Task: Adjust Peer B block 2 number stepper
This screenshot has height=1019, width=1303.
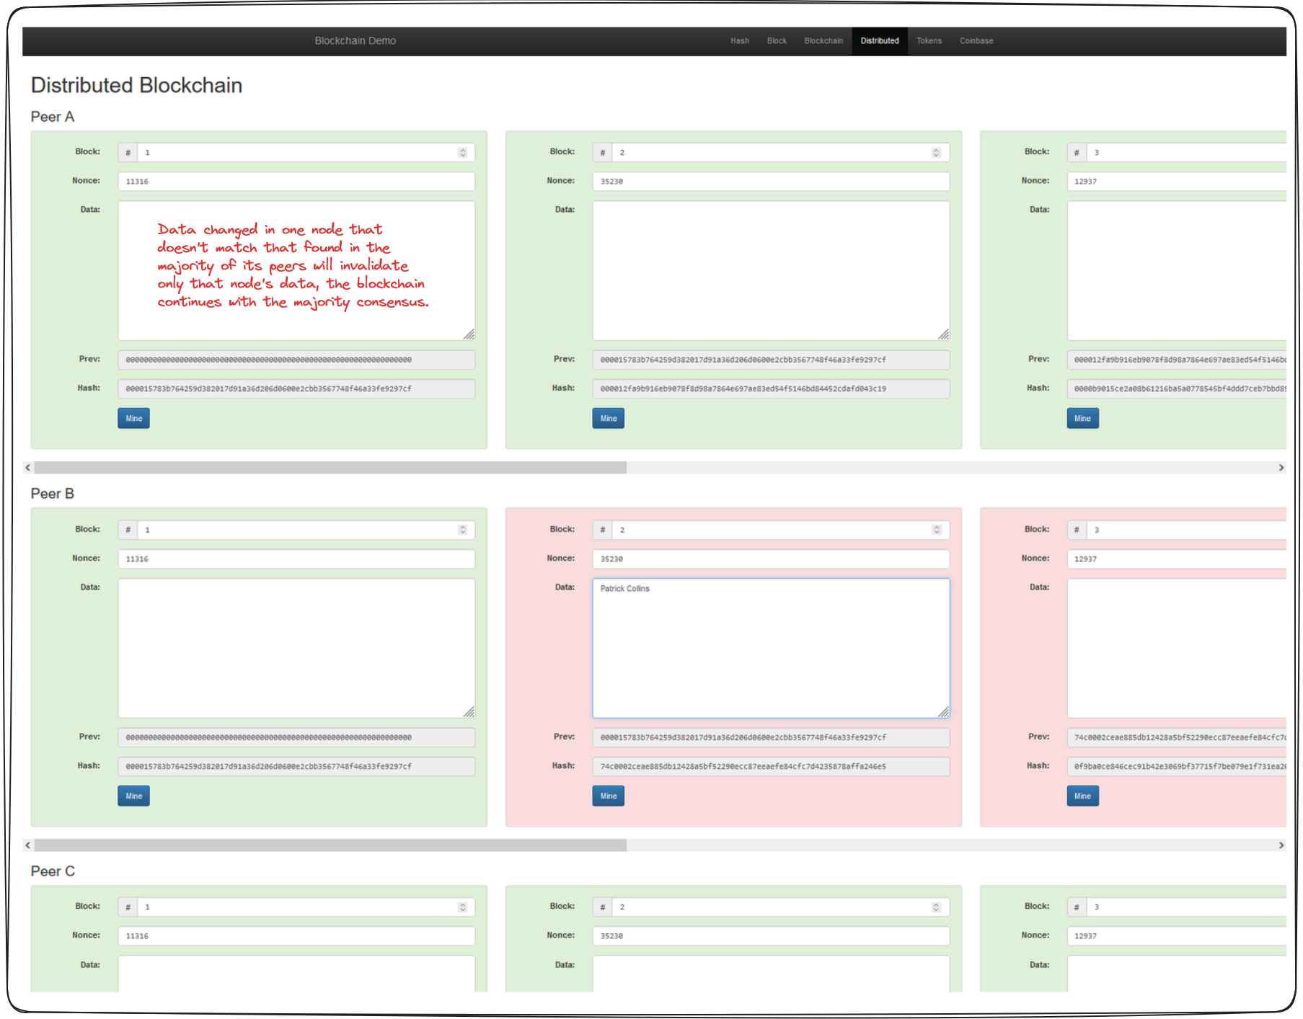Action: pos(937,530)
